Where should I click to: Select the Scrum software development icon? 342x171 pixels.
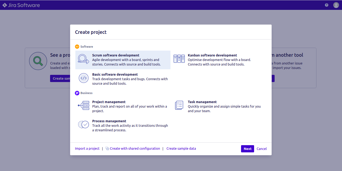pos(83,59)
